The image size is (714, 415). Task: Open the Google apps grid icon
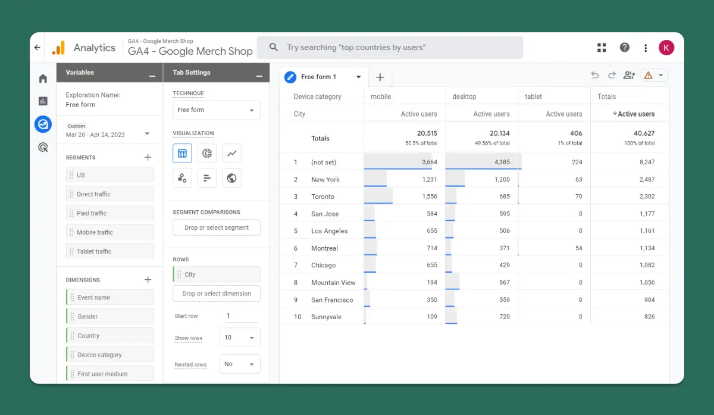point(602,48)
